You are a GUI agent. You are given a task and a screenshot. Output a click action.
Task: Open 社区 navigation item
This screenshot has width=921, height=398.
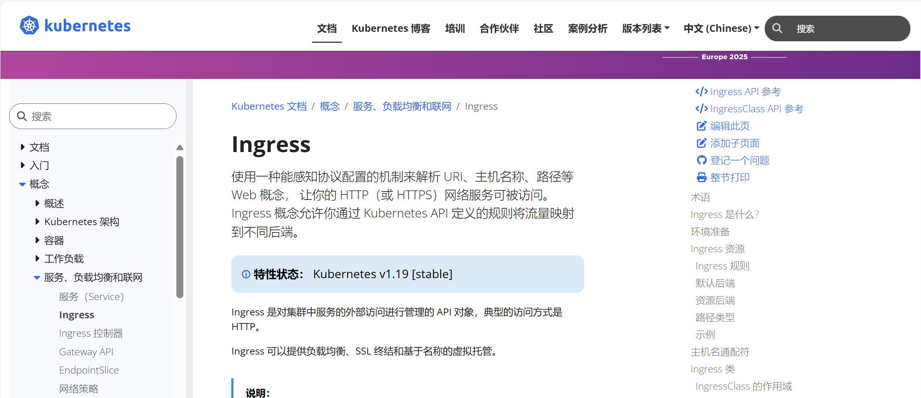543,28
